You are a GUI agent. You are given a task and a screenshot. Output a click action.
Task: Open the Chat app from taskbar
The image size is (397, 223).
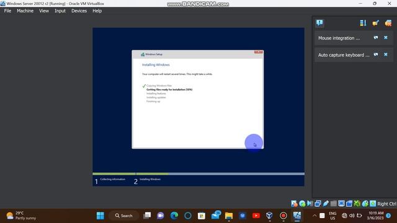click(x=160, y=216)
